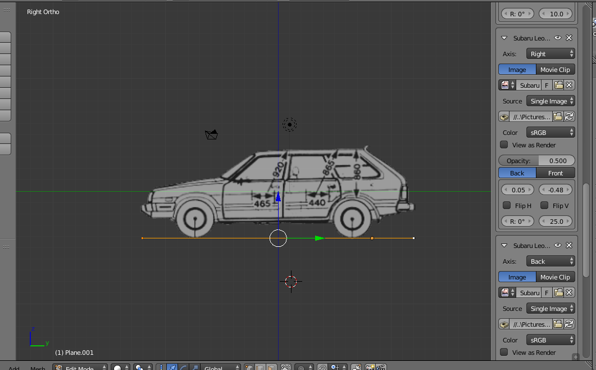
Task: Click the size field showing 25.0
Action: pyautogui.click(x=556, y=221)
